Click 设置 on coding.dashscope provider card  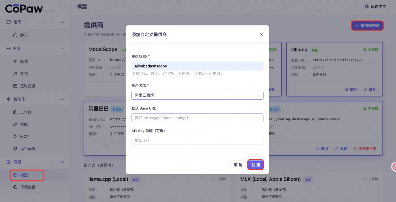[x=341, y=148]
